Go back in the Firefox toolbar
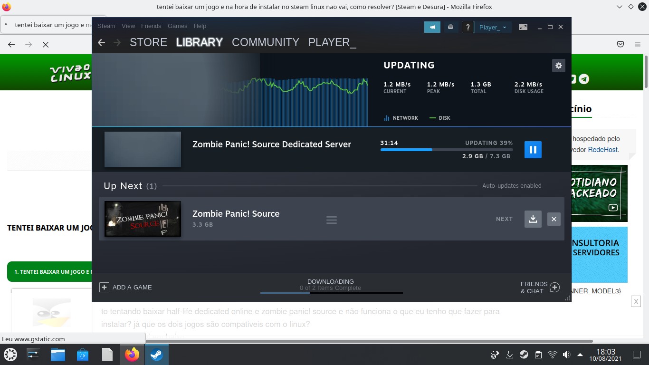The width and height of the screenshot is (649, 365). (11, 44)
